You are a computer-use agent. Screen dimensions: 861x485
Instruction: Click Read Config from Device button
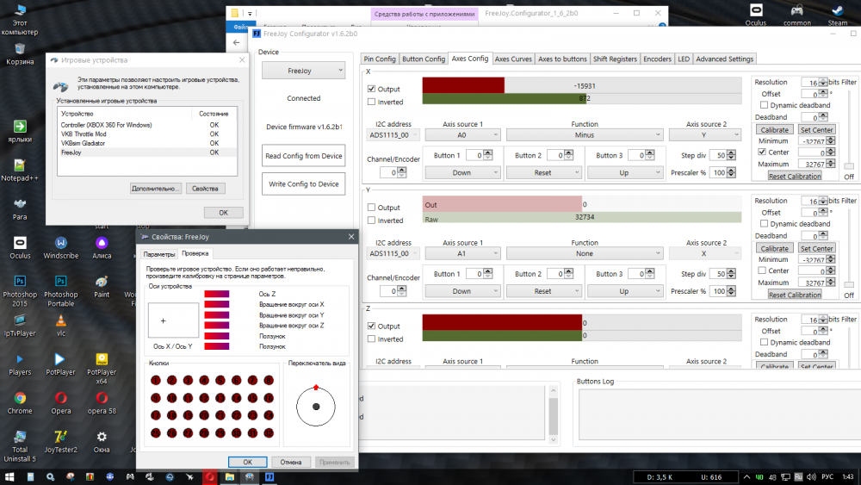point(303,156)
